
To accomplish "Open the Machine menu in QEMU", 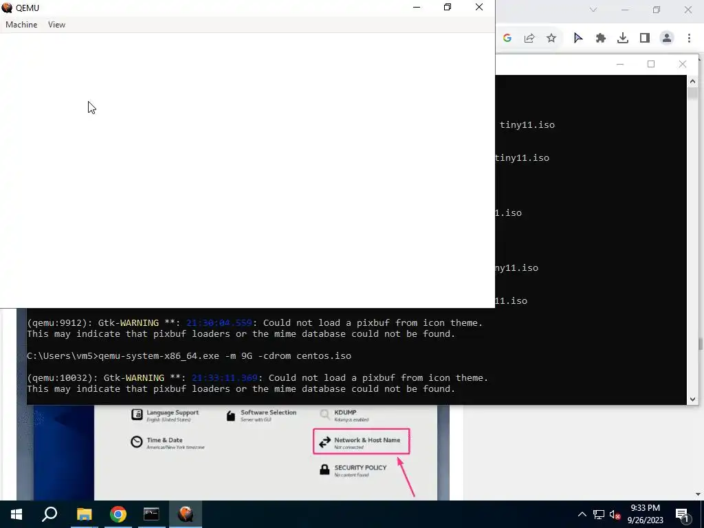I will click(21, 25).
